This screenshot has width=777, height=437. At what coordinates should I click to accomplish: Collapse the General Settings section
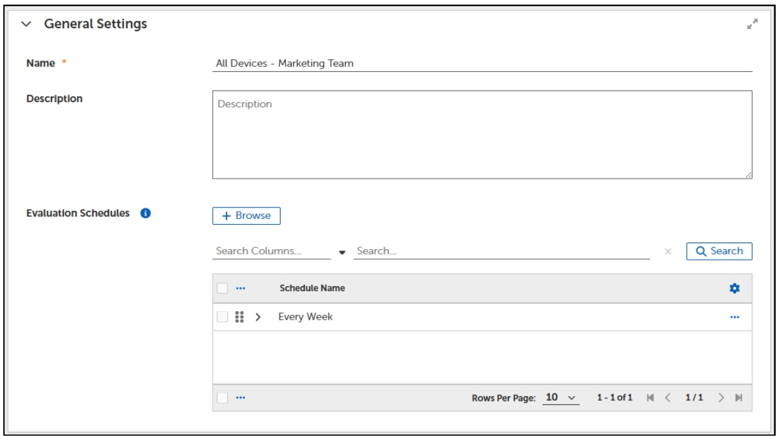[26, 24]
